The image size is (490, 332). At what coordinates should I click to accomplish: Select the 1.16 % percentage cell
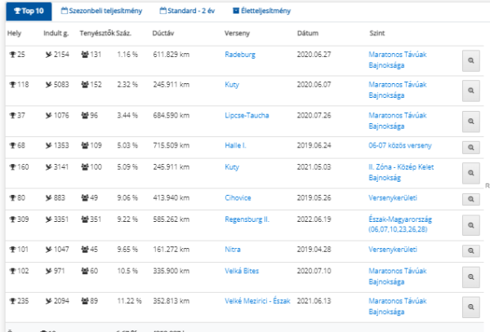tap(127, 55)
